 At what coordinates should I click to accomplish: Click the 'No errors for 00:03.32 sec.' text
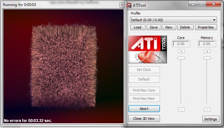pos(28,121)
